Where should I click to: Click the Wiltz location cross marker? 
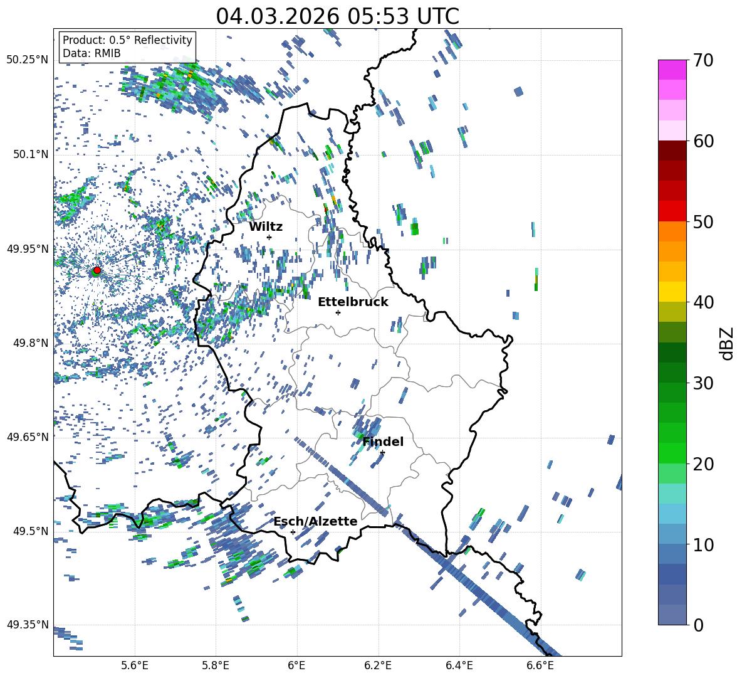click(269, 237)
